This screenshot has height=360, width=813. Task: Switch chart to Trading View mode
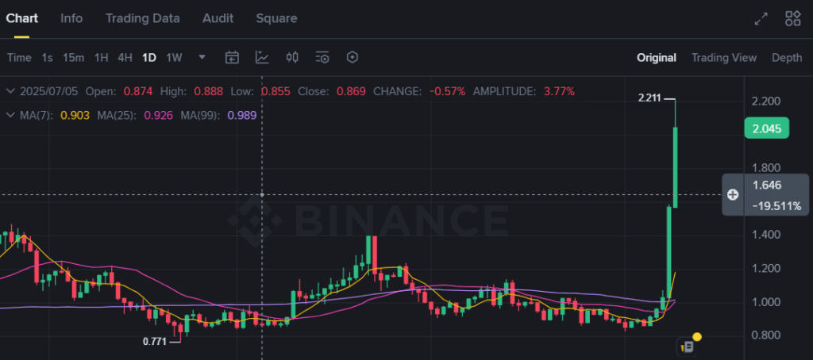[723, 57]
